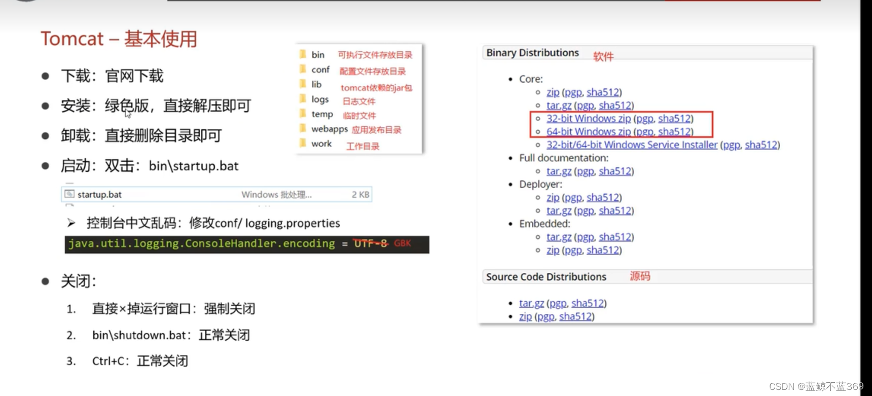
Task: Click the '卸载：直接删除目录即可' bullet
Action: click(x=141, y=136)
